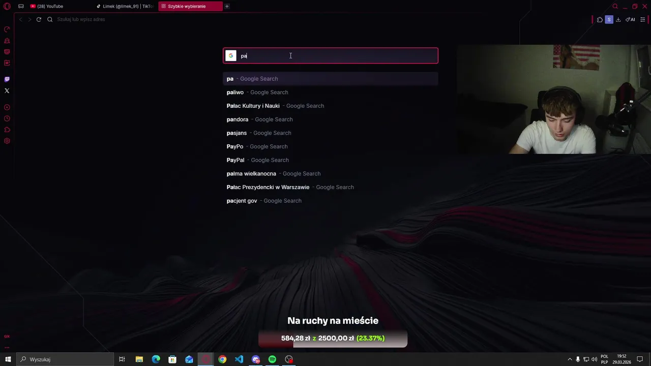The width and height of the screenshot is (651, 366).
Task: Open Settings gear in sidebar
Action: point(7,141)
